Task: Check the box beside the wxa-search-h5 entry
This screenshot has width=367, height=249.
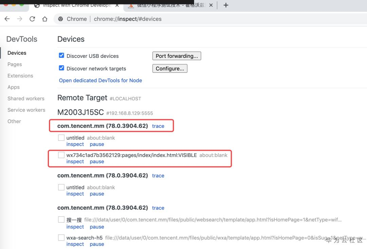Action: (61, 238)
